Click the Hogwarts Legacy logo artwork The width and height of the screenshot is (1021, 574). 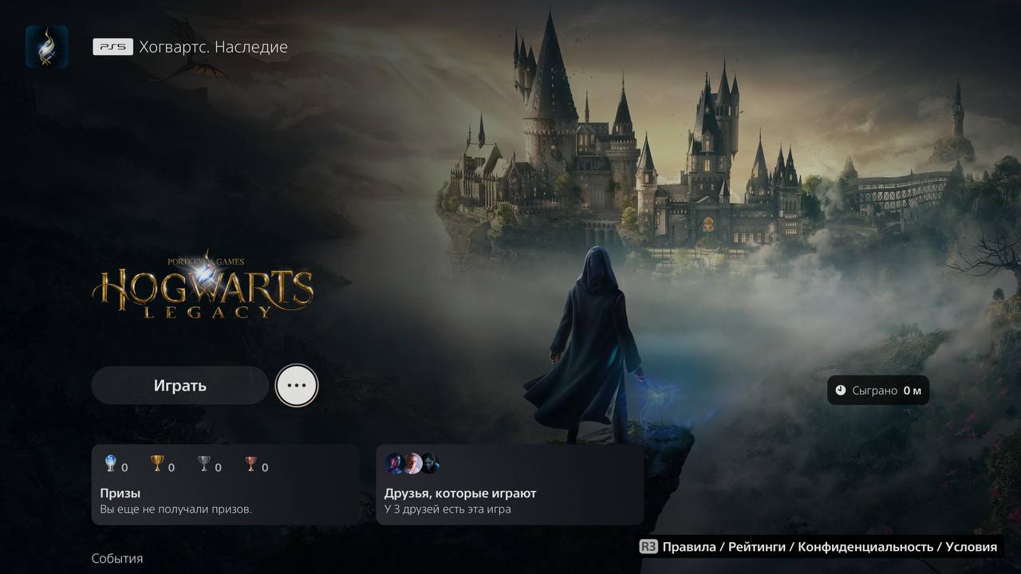pos(203,284)
